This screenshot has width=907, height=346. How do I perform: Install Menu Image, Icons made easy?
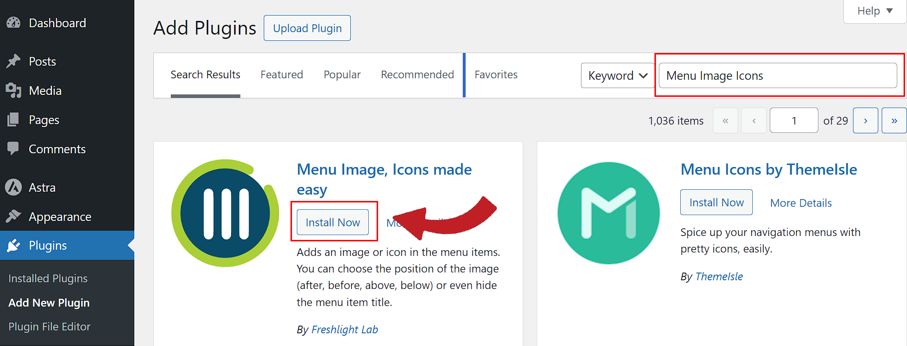[333, 222]
